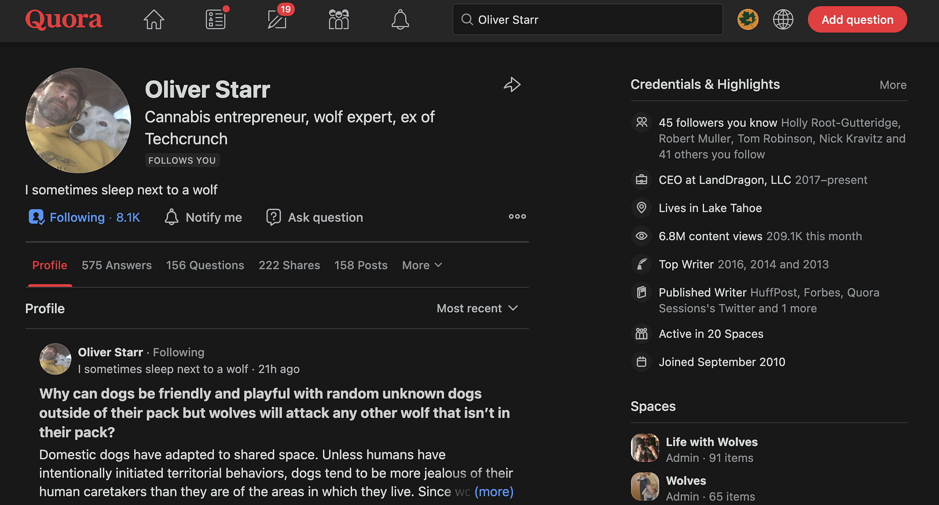Click the eye icon by content views
Image resolution: width=939 pixels, height=505 pixels.
(x=641, y=236)
